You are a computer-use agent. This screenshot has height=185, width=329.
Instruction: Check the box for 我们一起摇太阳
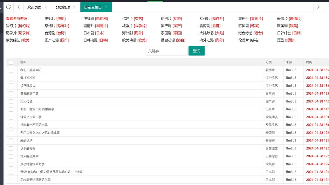tap(11, 70)
